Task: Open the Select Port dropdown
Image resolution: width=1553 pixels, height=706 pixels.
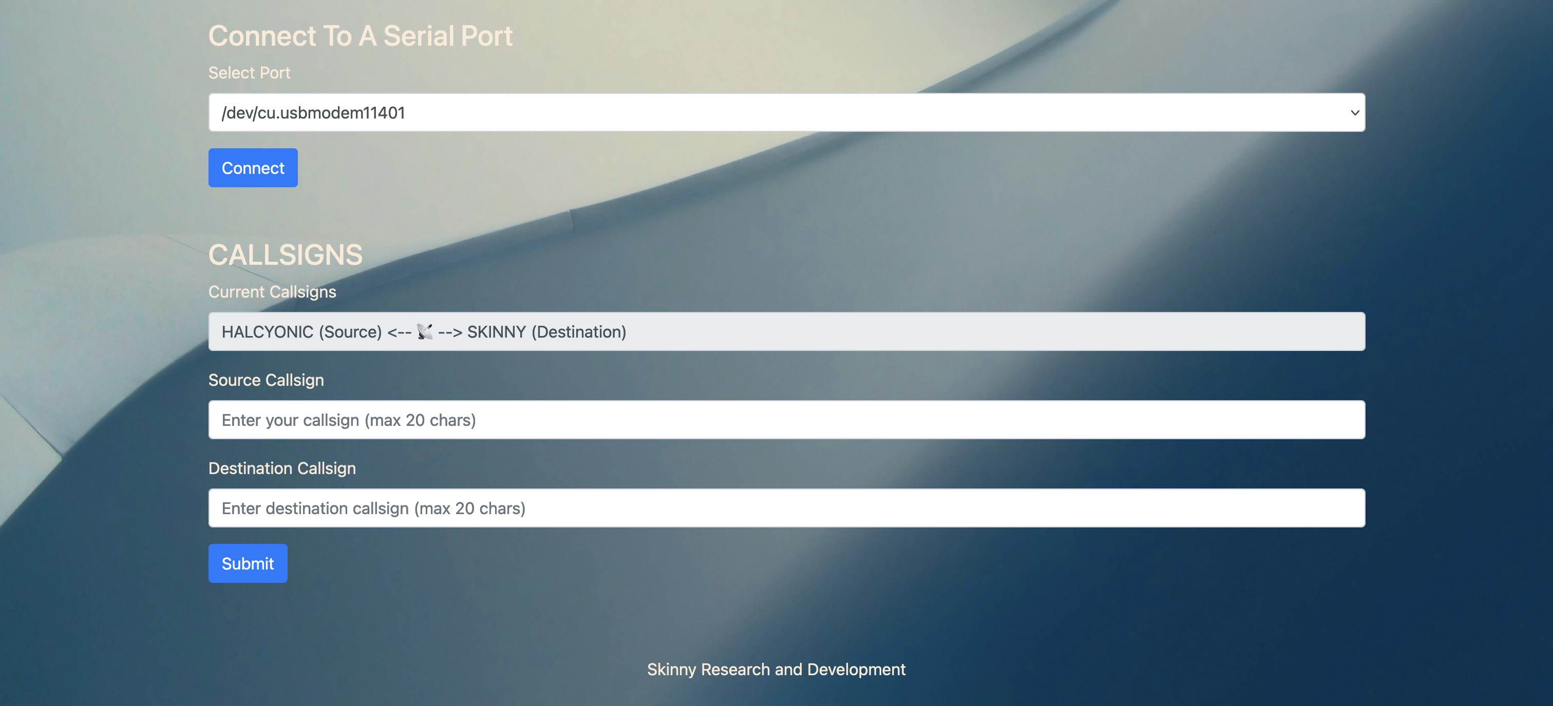Action: [x=786, y=113]
